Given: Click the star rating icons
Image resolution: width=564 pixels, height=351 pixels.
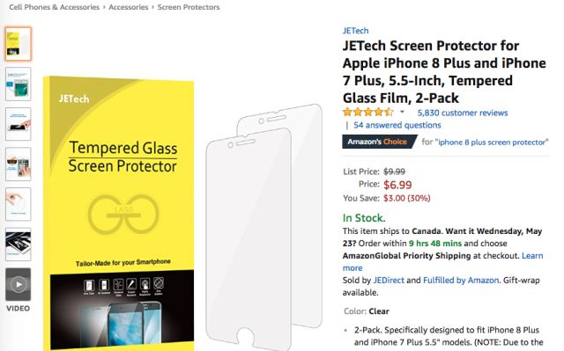Looking at the screenshot, I should [368, 113].
